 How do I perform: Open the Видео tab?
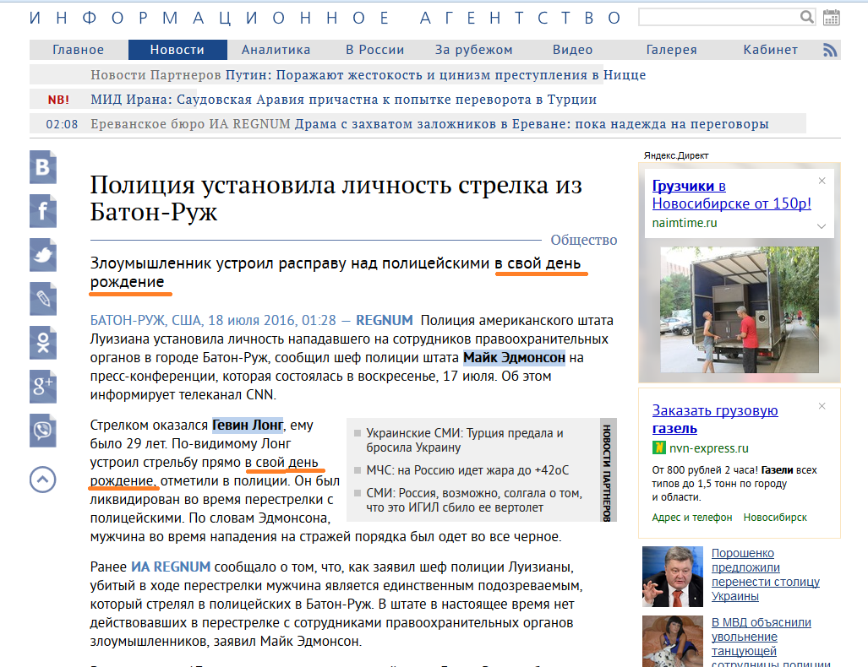pos(572,50)
